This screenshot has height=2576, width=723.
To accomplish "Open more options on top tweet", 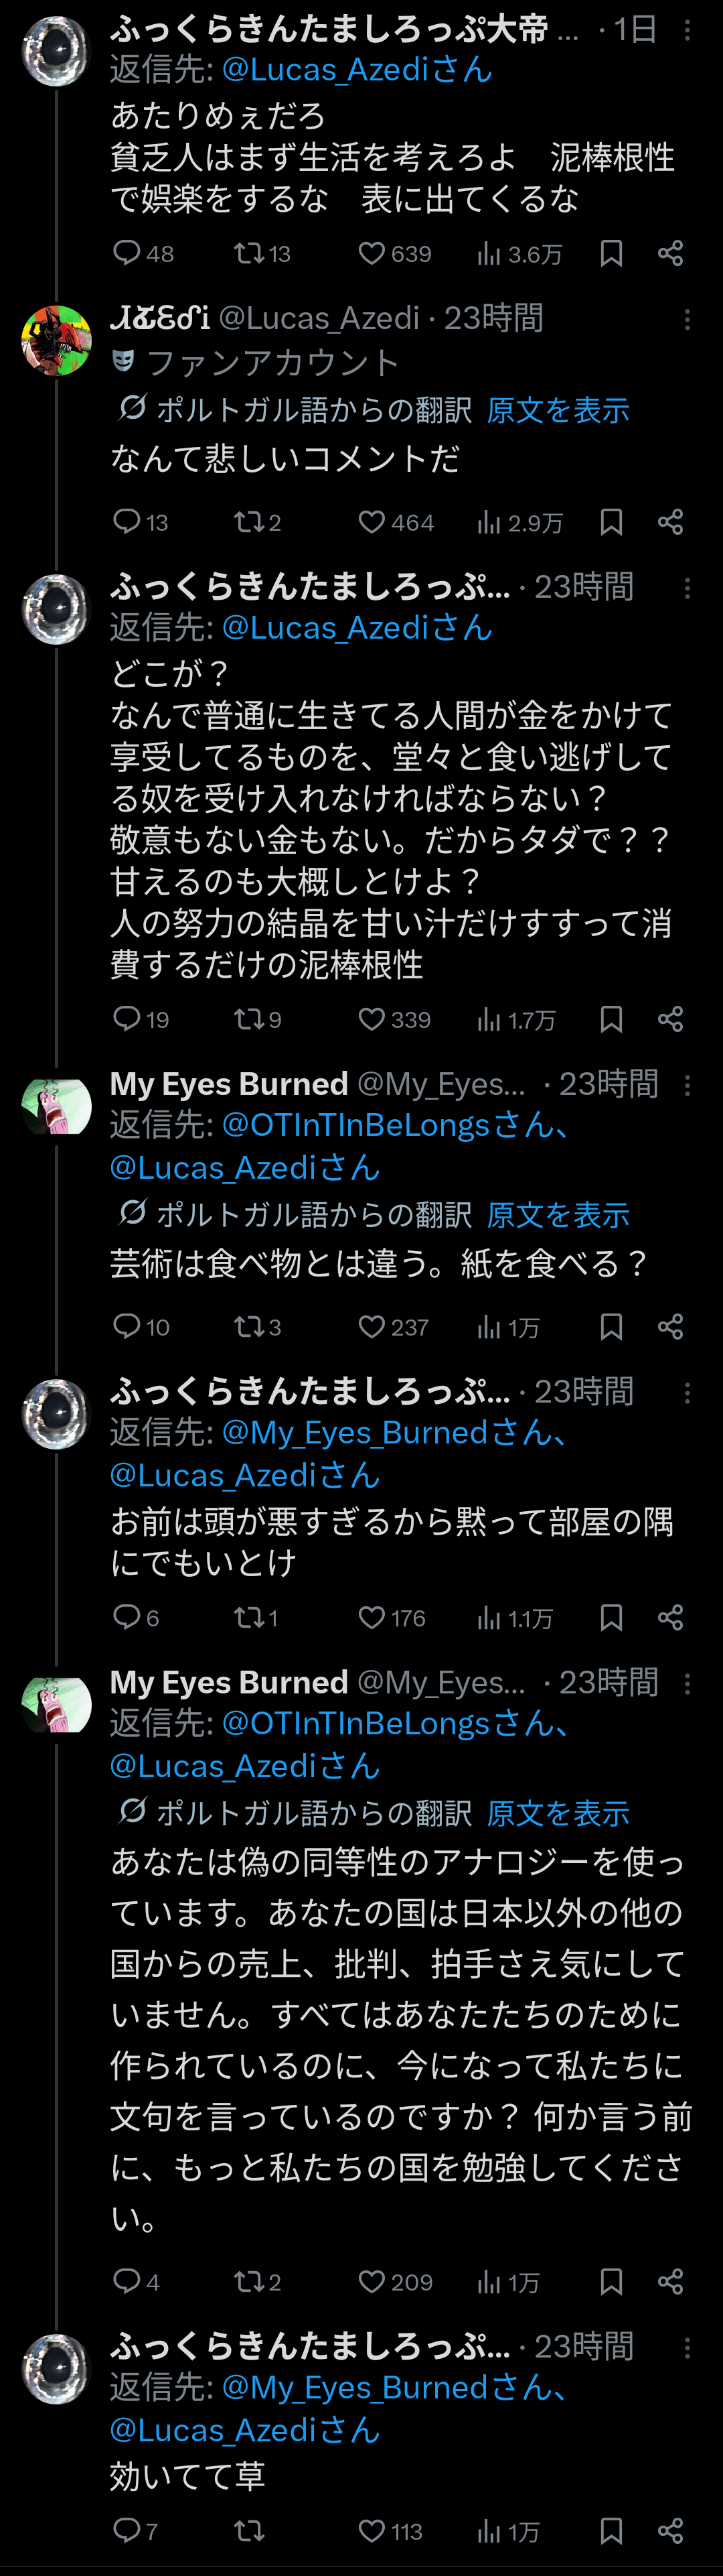I will point(687,30).
